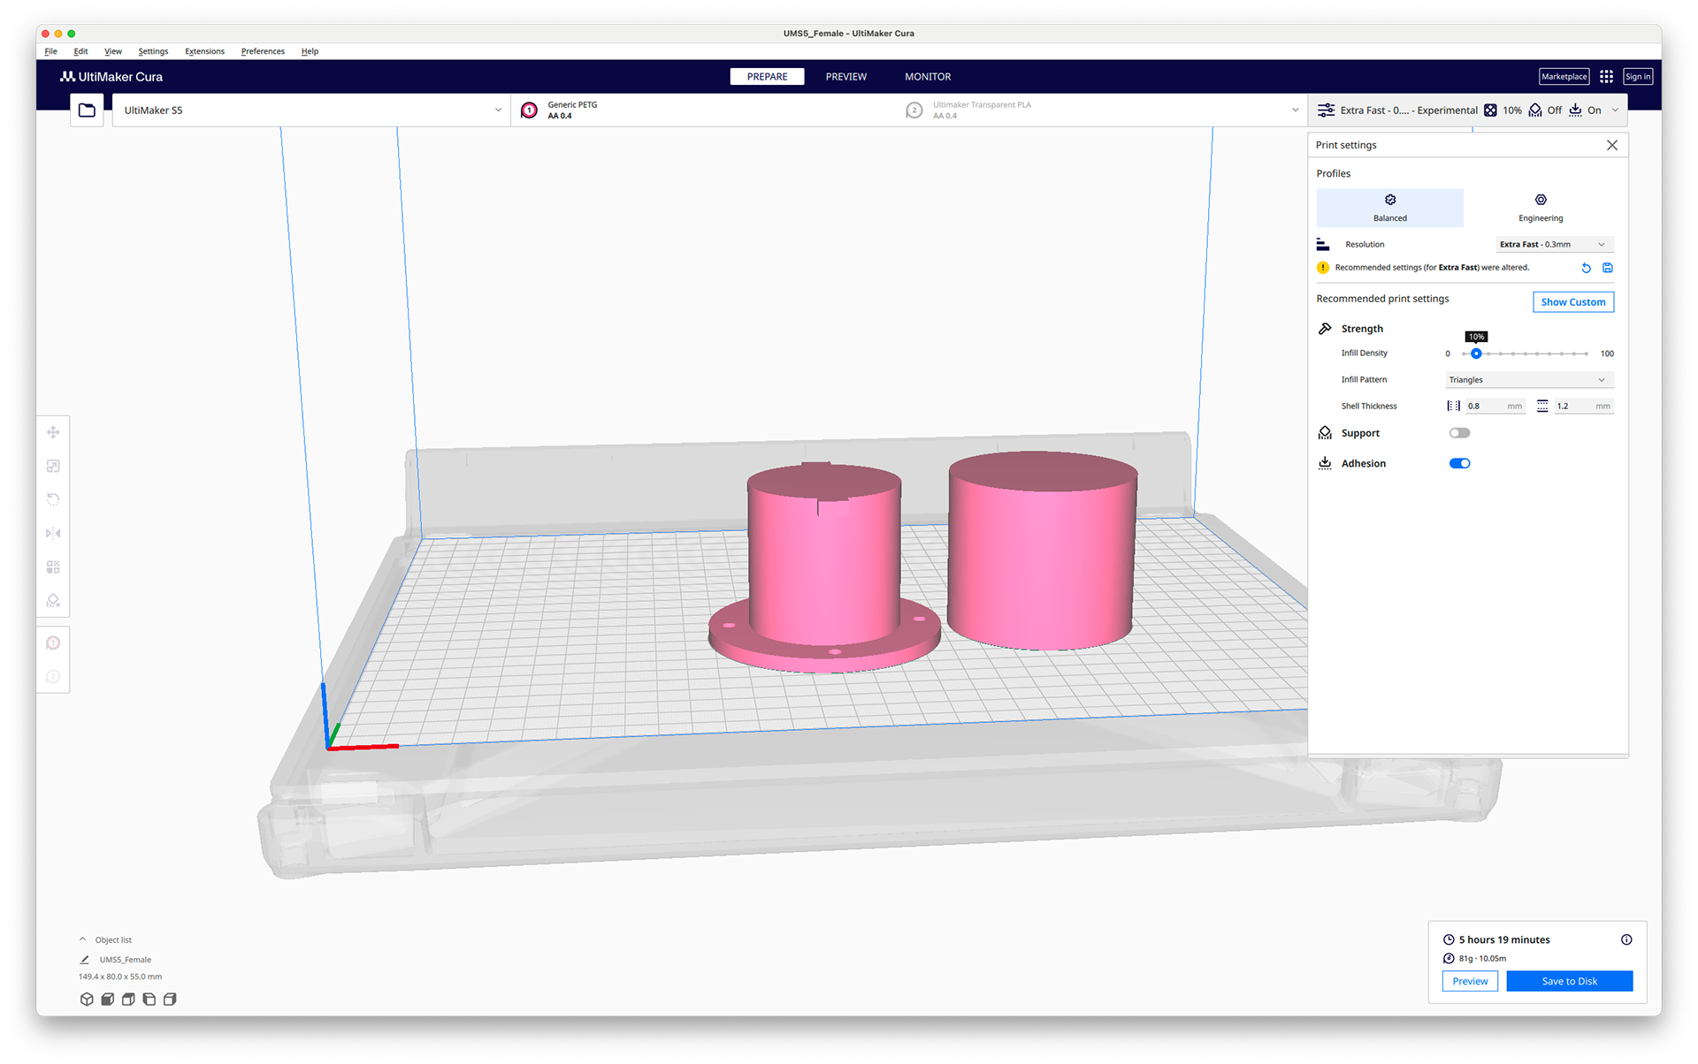
Task: Open the Extensions menu
Action: point(204,51)
